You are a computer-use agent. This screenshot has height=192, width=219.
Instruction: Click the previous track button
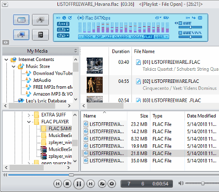pyautogui.click(x=57, y=184)
